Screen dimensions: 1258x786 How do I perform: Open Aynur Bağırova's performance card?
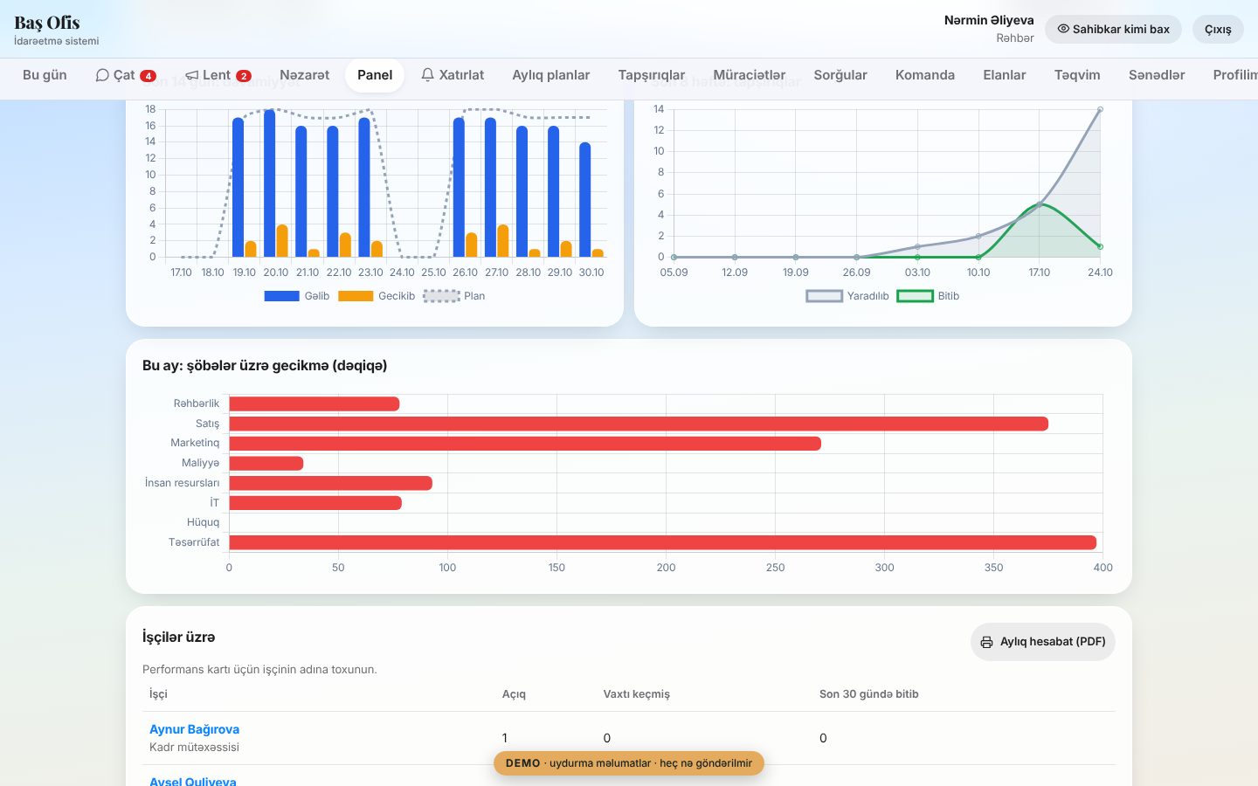pos(194,729)
